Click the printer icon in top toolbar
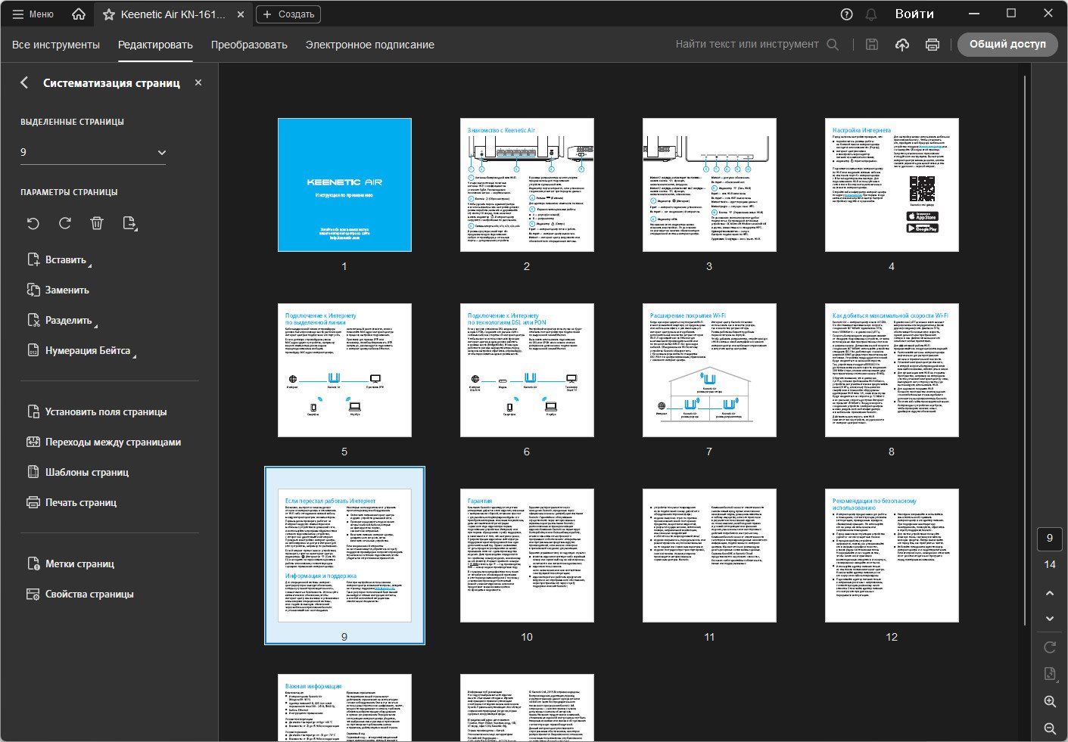 tap(933, 45)
